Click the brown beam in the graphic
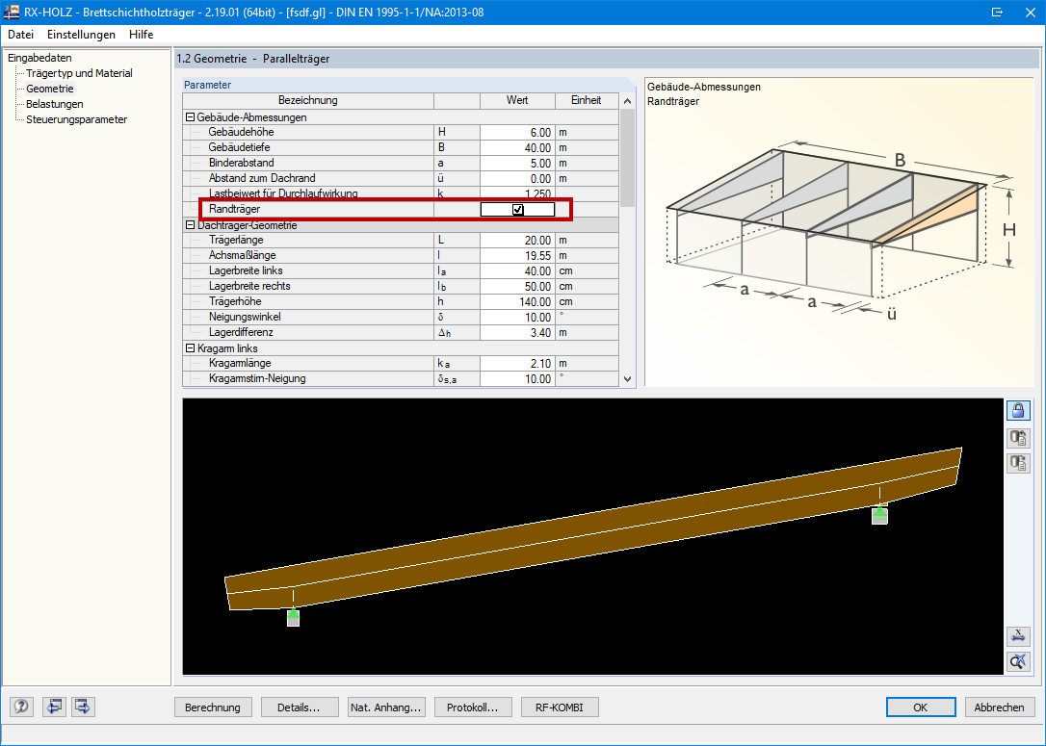1046x746 pixels. 593,528
